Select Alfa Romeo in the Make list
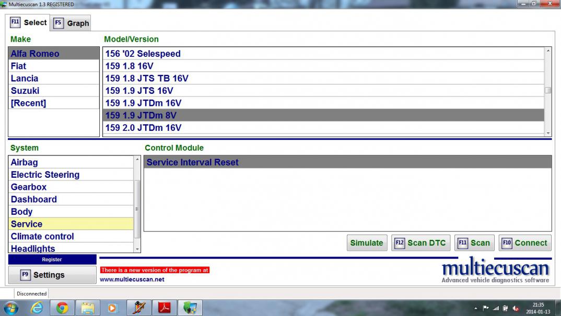The width and height of the screenshot is (561, 316). point(54,54)
